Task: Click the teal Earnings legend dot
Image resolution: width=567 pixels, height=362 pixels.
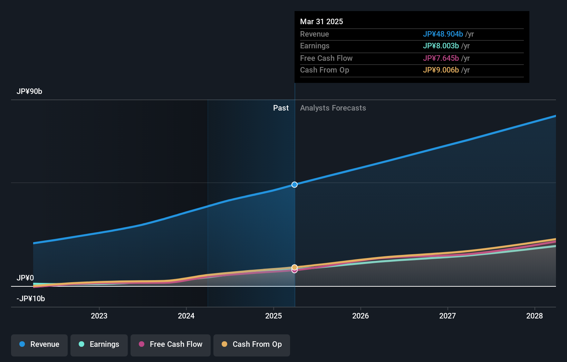Action: (81, 344)
